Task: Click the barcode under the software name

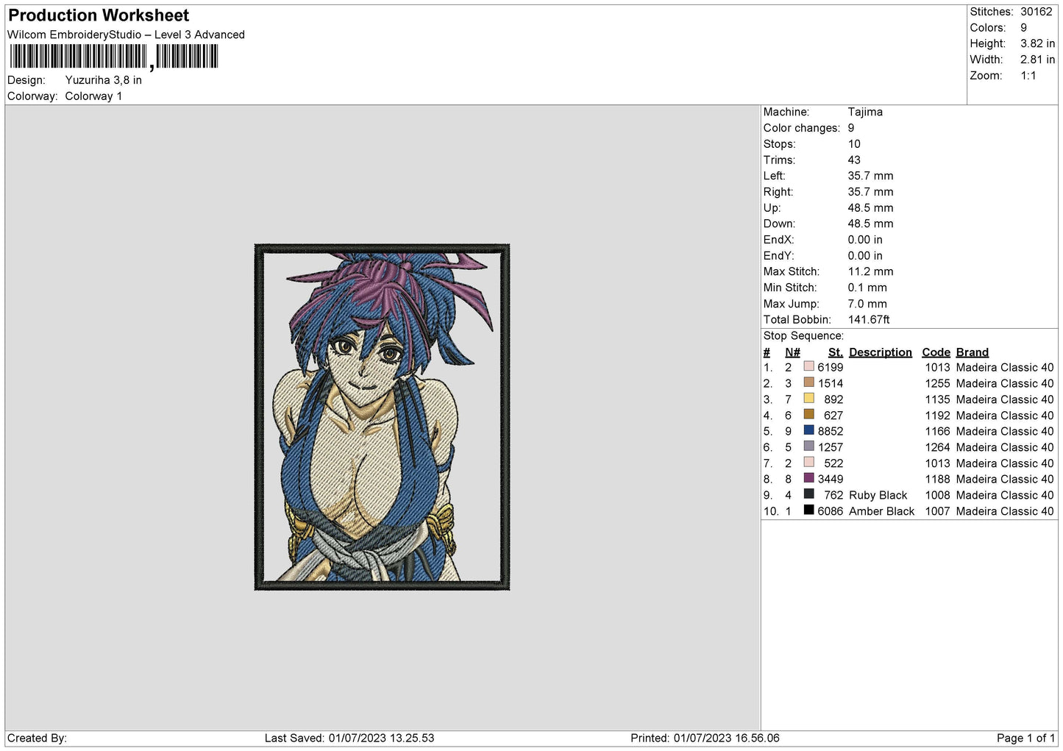Action: 114,57
